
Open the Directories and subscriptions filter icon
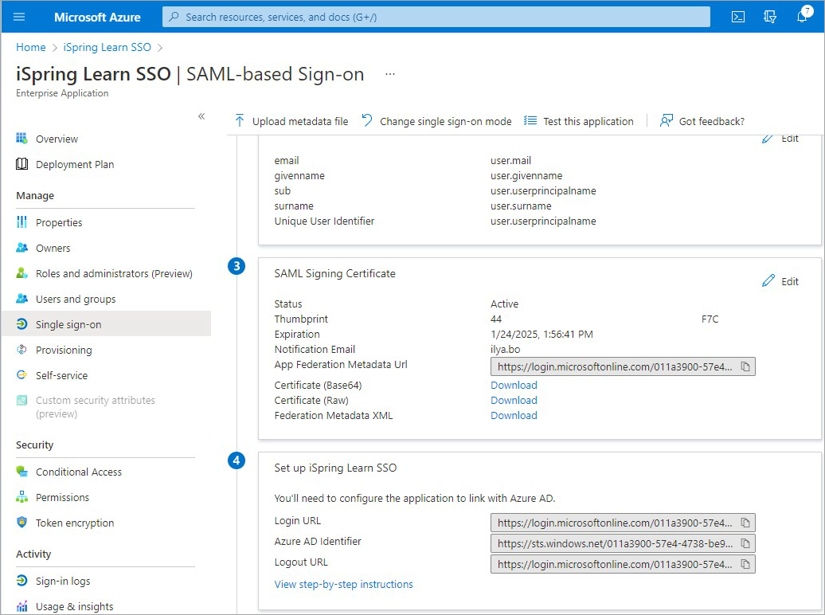click(x=770, y=17)
